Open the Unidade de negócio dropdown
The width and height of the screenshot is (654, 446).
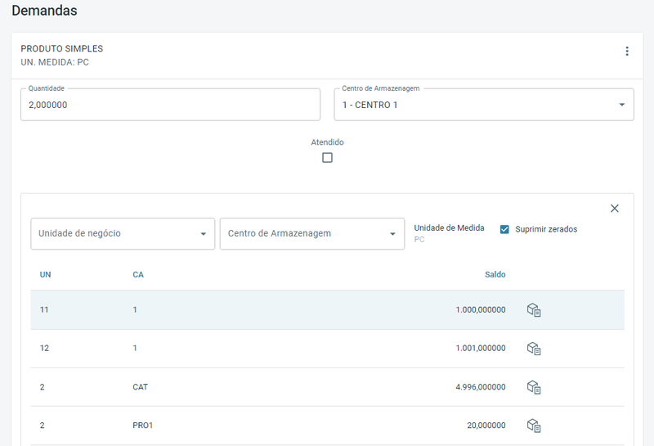(x=123, y=234)
